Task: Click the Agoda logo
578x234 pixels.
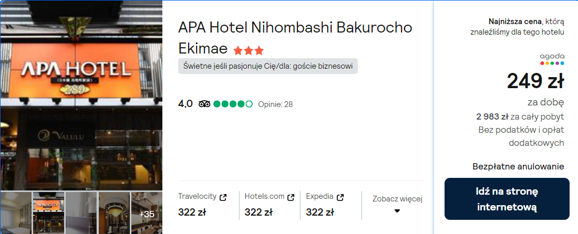Action: pos(552,59)
